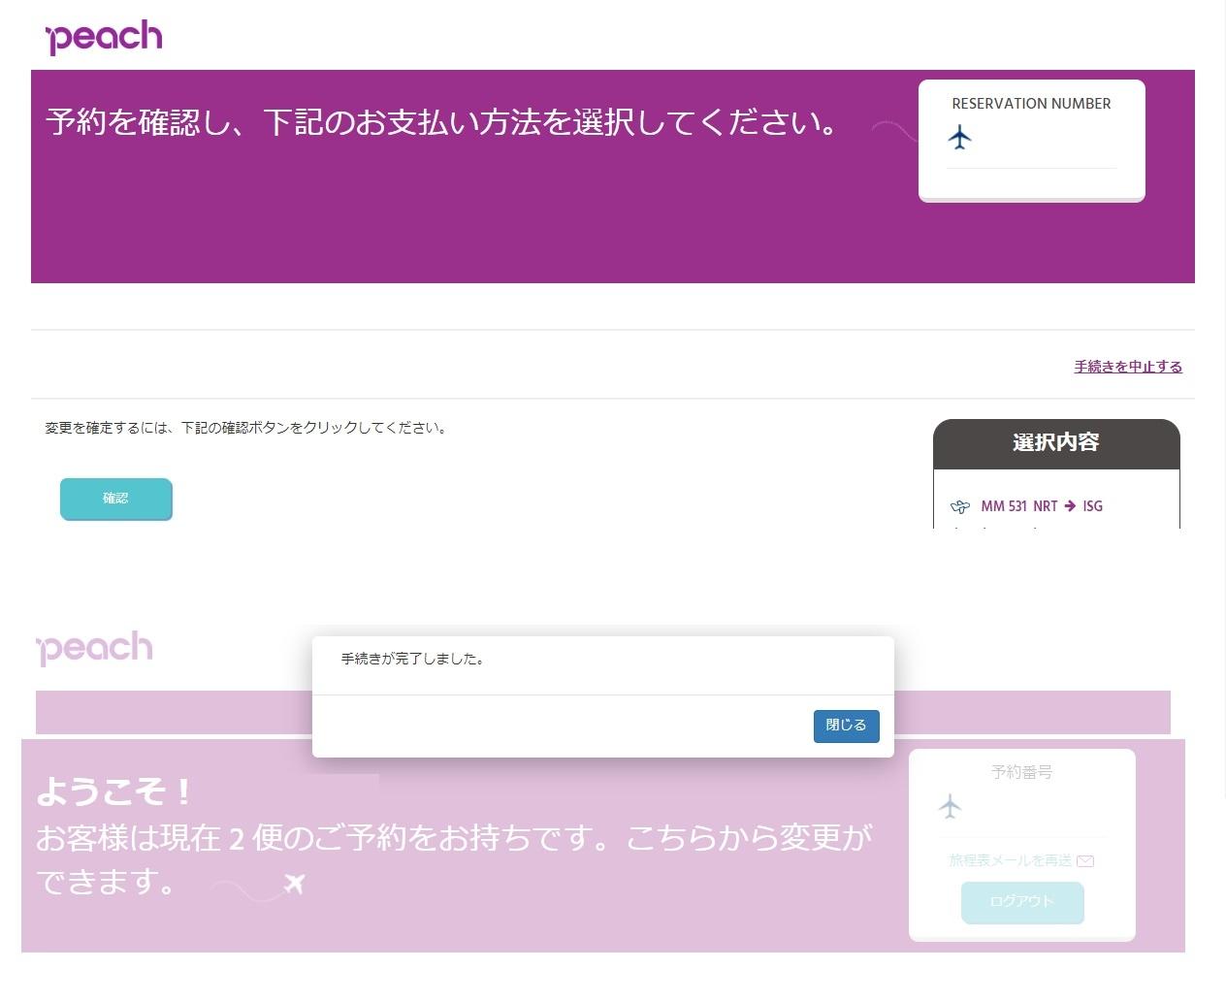Click the Peach logo at the top
Screen dimensions: 1226x1001
tap(104, 37)
